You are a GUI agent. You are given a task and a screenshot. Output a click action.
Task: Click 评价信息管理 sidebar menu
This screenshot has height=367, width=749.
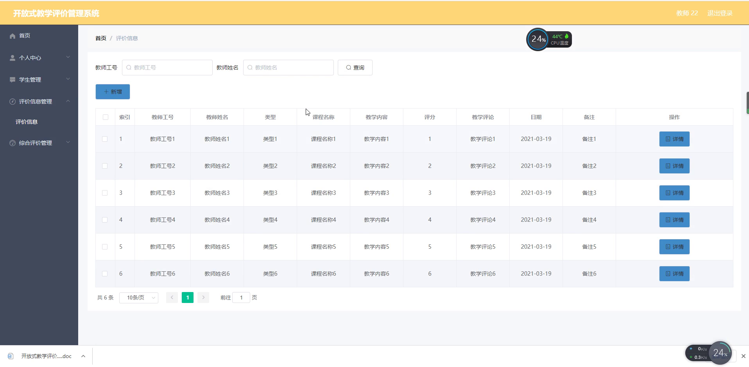coord(39,102)
